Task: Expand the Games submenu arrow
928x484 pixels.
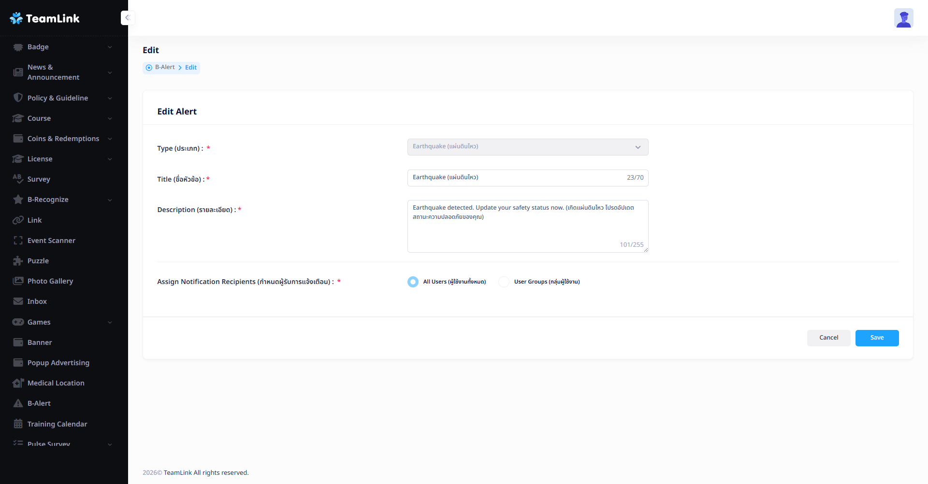Action: pyautogui.click(x=110, y=322)
